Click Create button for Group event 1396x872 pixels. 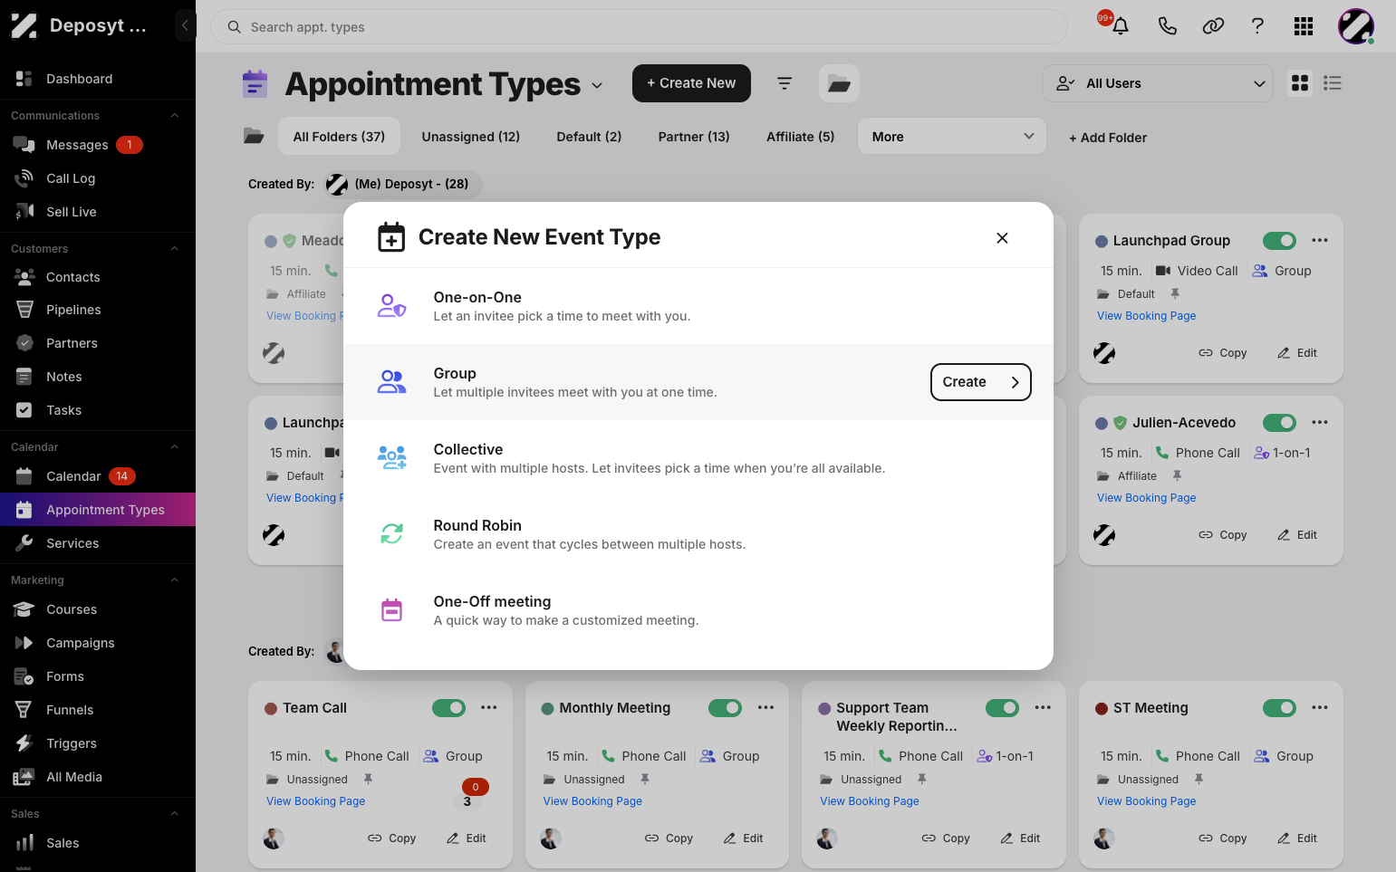[x=980, y=382]
